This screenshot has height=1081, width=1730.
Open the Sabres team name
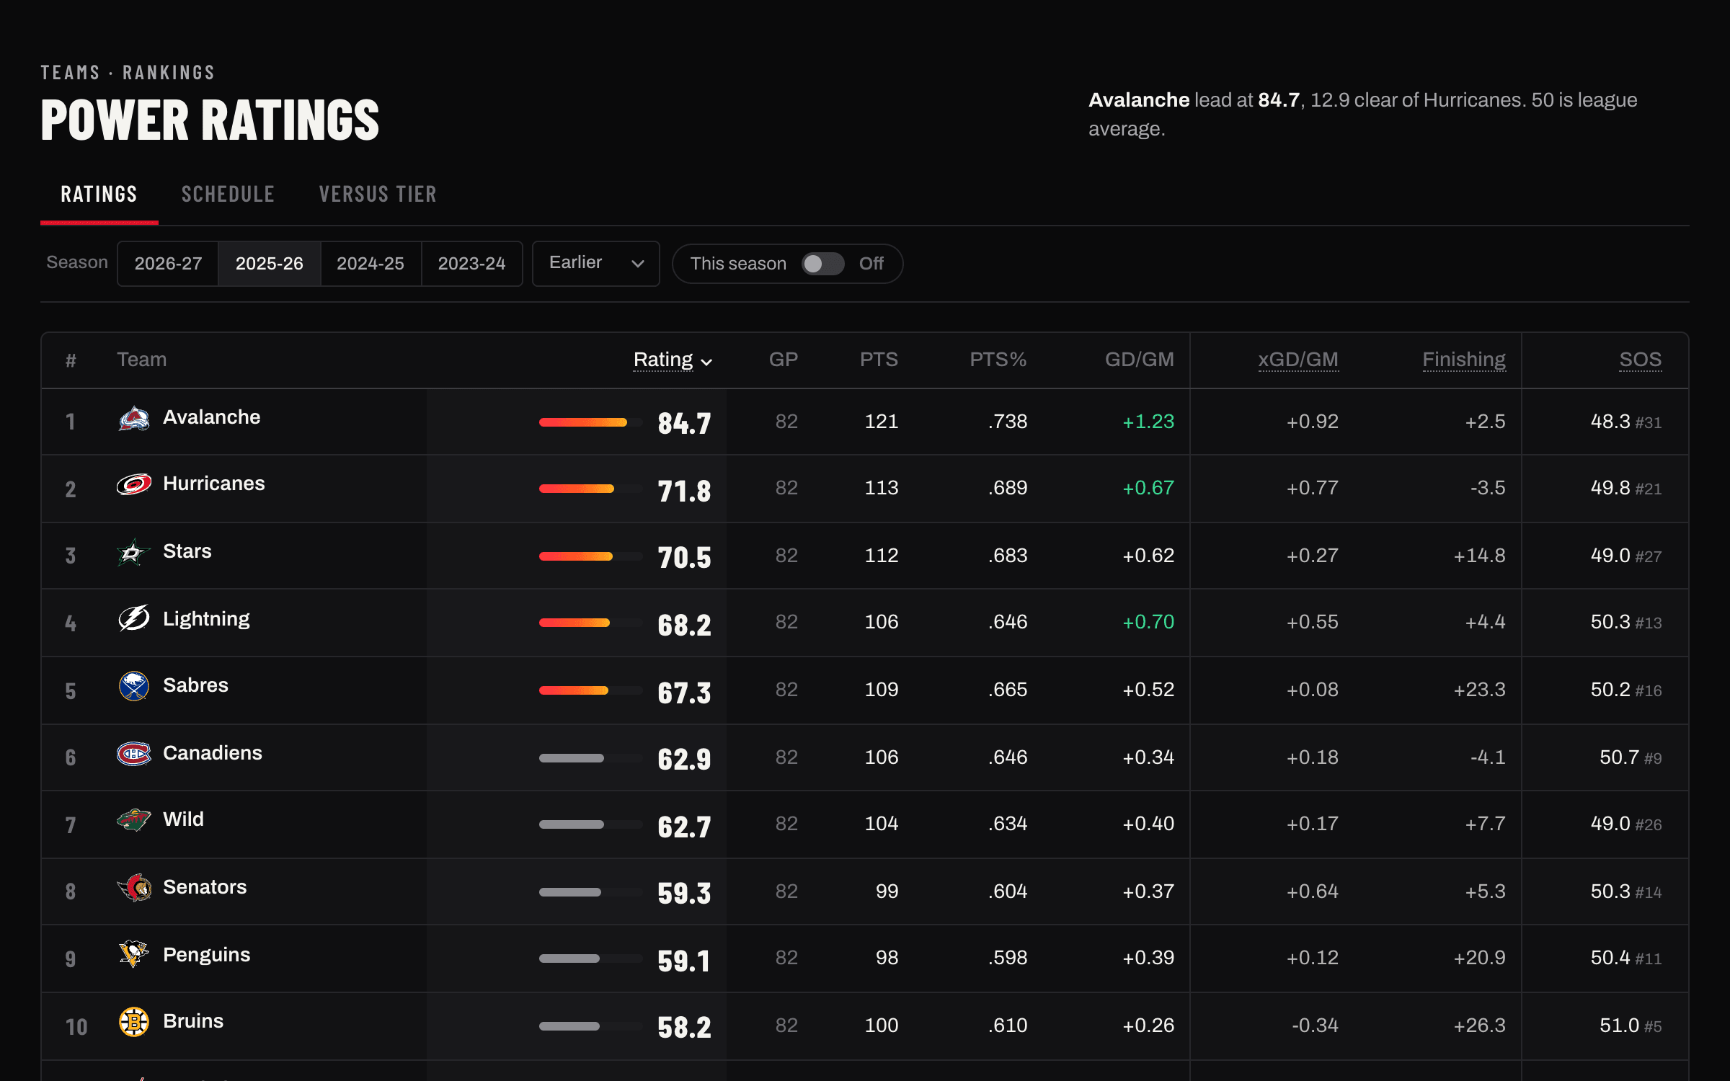[195, 685]
